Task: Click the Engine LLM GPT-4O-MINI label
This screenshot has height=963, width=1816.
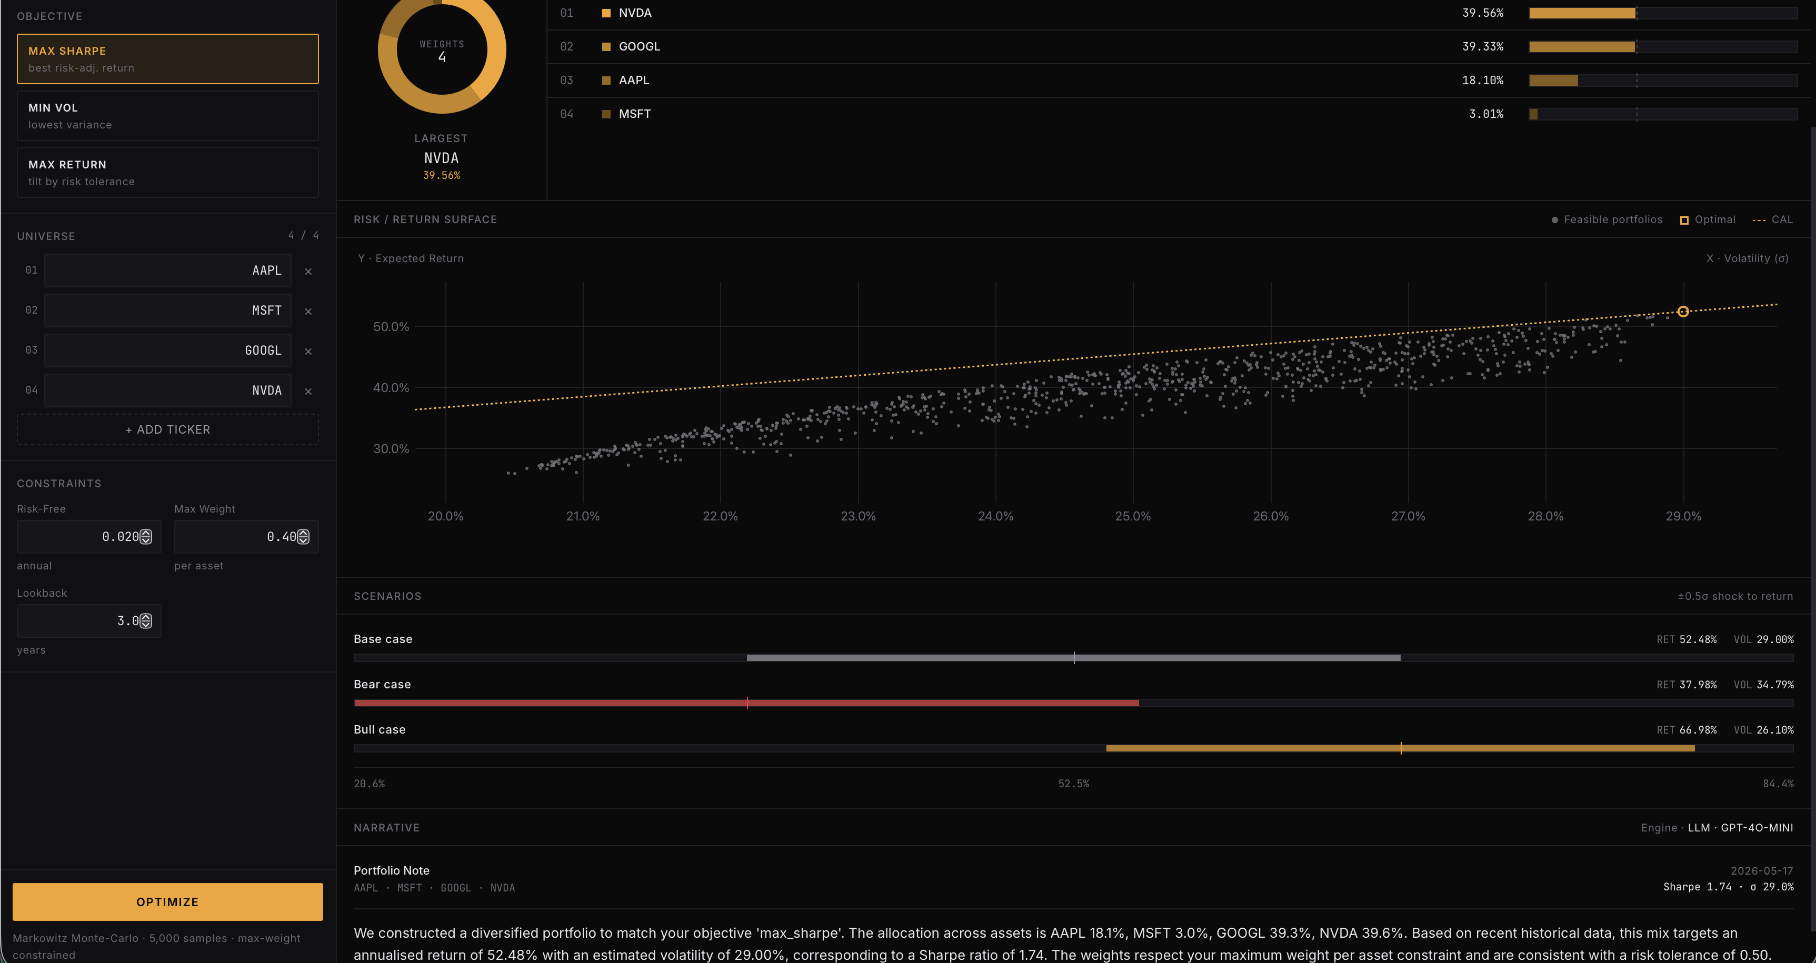Action: (1717, 828)
